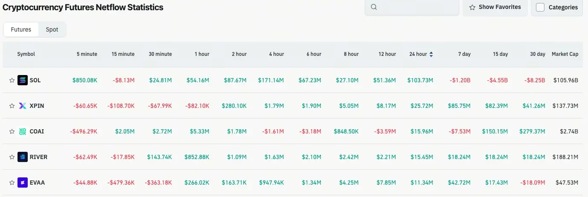Select RIVER's $143.74K 30 minute value

tap(160, 157)
